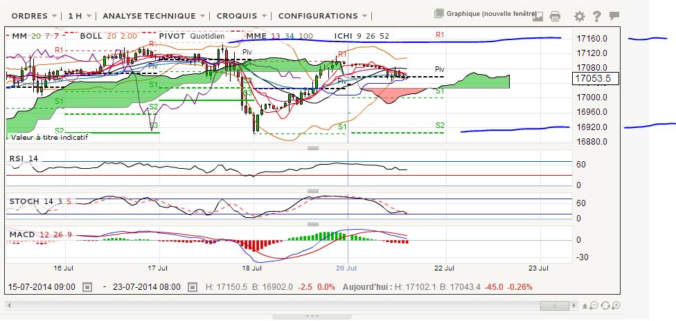Click the new-window icon beside Graphique

pos(439,13)
